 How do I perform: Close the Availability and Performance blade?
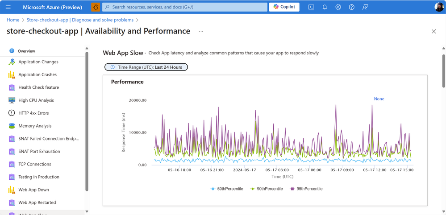pos(434,32)
